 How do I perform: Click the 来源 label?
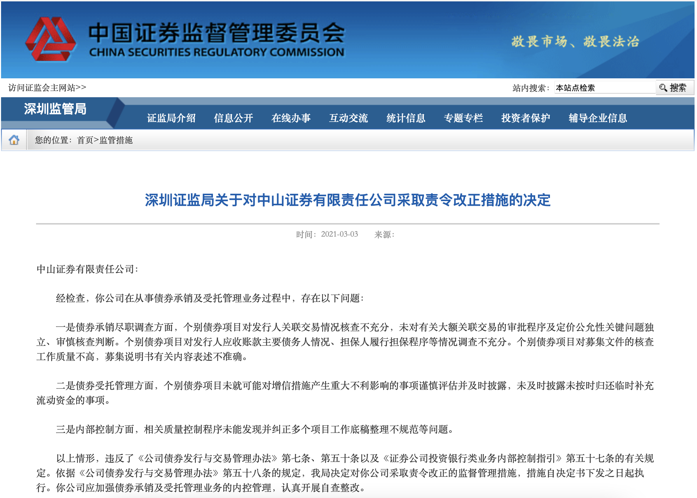384,234
